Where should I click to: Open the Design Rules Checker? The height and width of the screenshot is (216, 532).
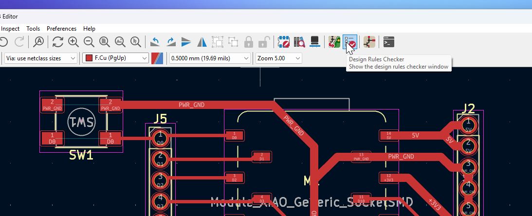[x=350, y=42]
